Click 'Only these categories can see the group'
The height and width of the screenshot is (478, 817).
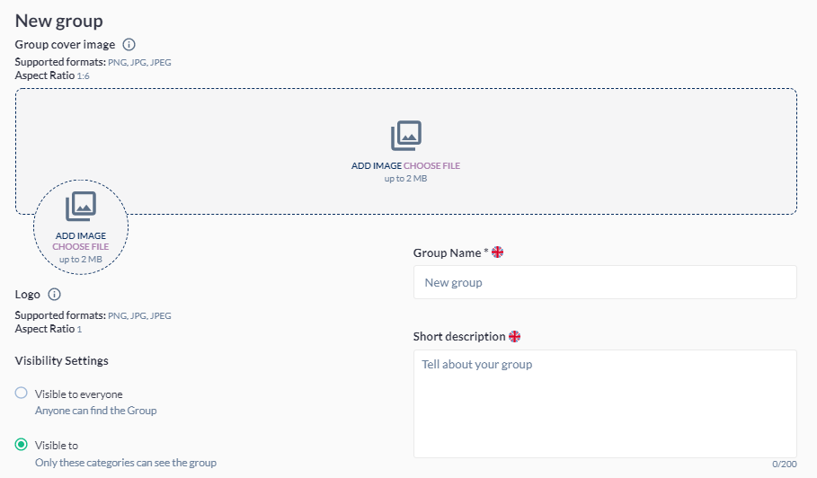pos(125,463)
